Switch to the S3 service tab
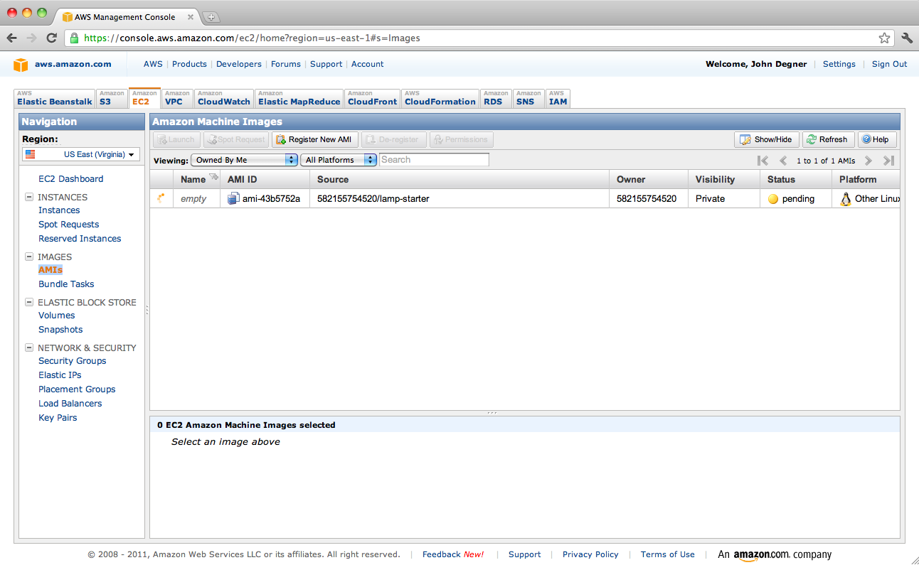Screen dimensions: 919x565 [x=112, y=98]
